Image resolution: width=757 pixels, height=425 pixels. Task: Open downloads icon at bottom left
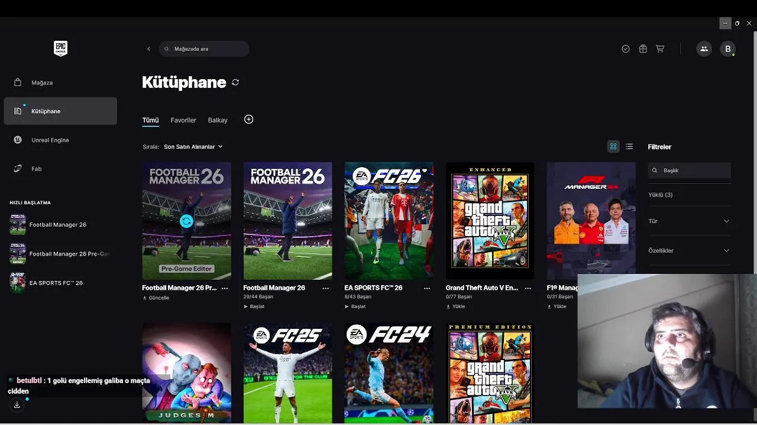pyautogui.click(x=17, y=405)
